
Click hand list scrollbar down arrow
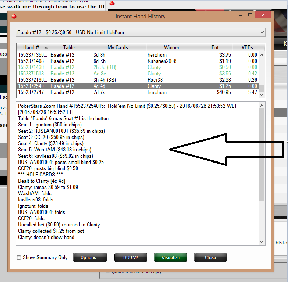coord(262,95)
